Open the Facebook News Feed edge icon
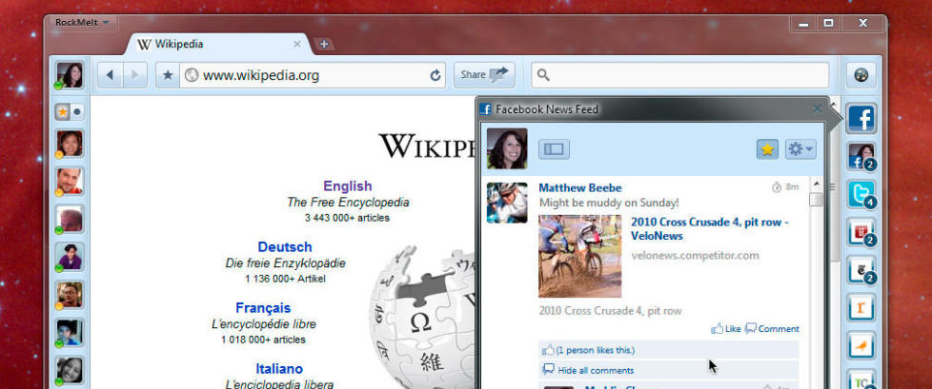932x389 pixels. point(861,119)
